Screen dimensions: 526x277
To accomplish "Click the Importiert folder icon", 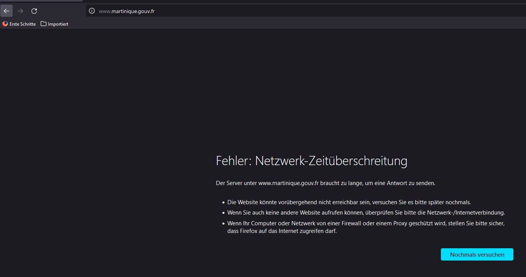I will click(x=43, y=24).
